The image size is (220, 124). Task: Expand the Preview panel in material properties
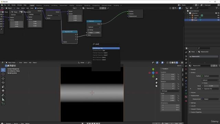point(193,70)
